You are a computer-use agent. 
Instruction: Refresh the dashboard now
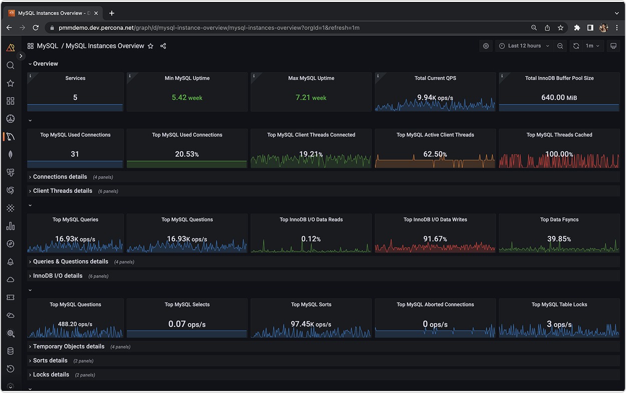tap(576, 46)
